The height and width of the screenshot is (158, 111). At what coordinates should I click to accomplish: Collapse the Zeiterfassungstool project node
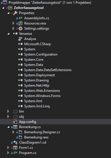click(x=3, y=8)
